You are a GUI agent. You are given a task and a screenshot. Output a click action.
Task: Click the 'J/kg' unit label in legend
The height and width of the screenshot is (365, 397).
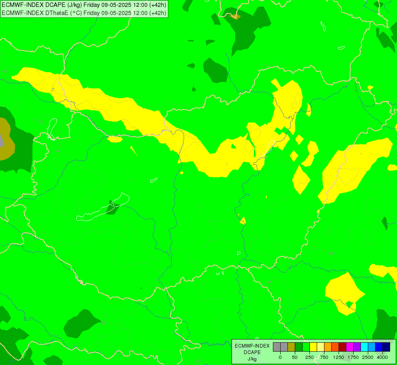(x=252, y=359)
